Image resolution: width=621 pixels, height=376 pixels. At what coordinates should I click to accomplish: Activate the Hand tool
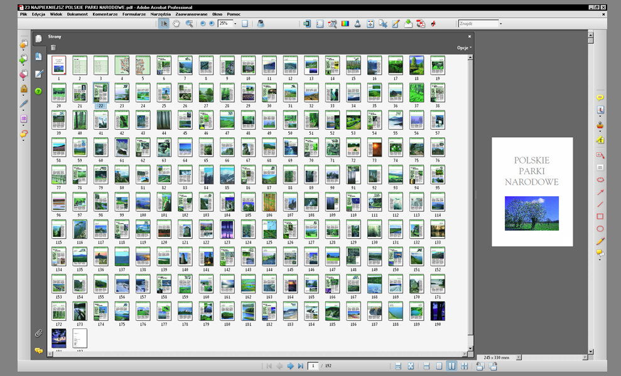(x=176, y=24)
